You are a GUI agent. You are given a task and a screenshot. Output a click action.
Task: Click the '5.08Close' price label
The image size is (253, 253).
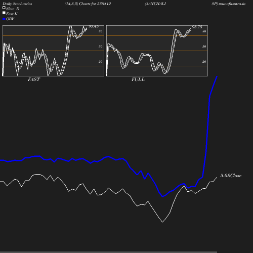[231, 176]
